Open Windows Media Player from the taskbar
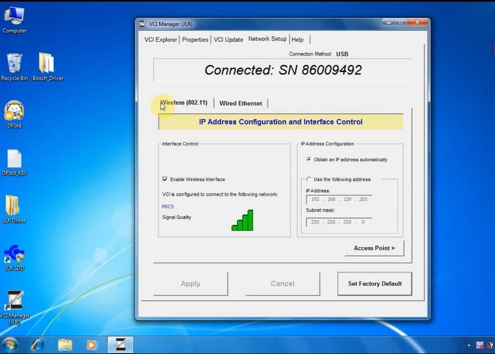This screenshot has width=495, height=354. 92,345
